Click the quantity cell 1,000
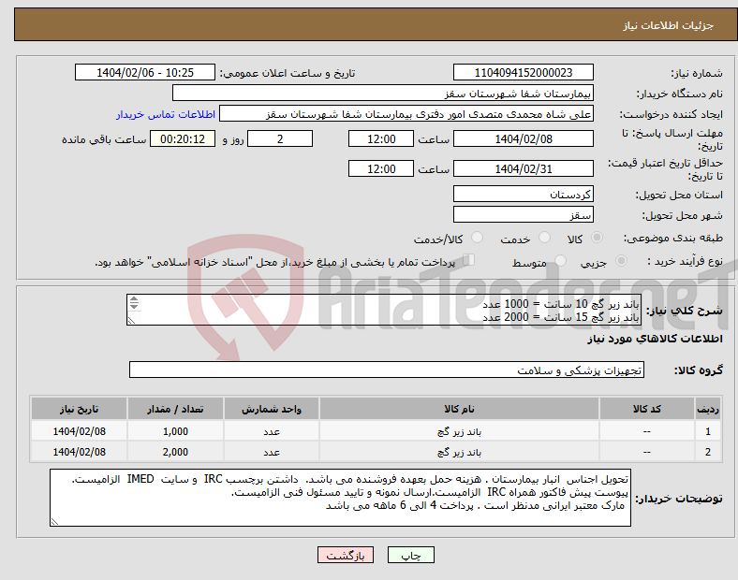 (175, 431)
